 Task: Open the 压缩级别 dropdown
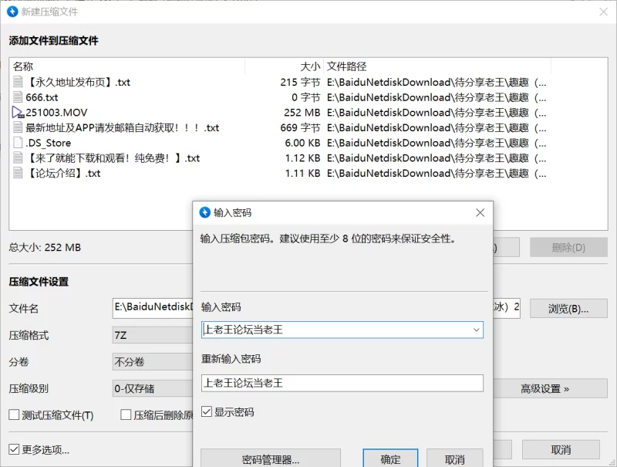coord(152,388)
